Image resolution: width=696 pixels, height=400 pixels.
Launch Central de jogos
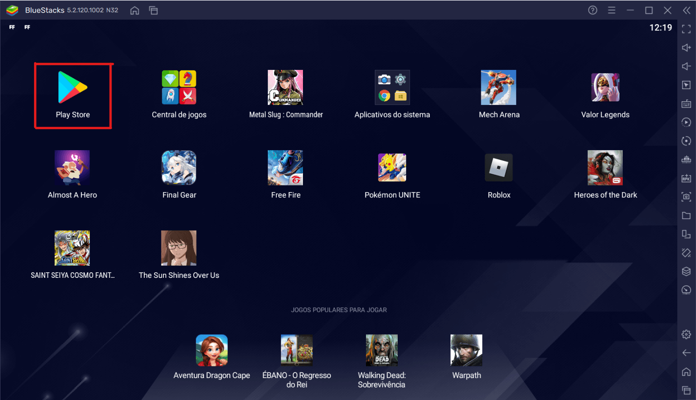179,87
